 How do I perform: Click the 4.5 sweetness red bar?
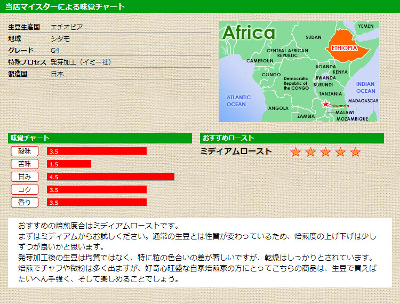(x=110, y=177)
